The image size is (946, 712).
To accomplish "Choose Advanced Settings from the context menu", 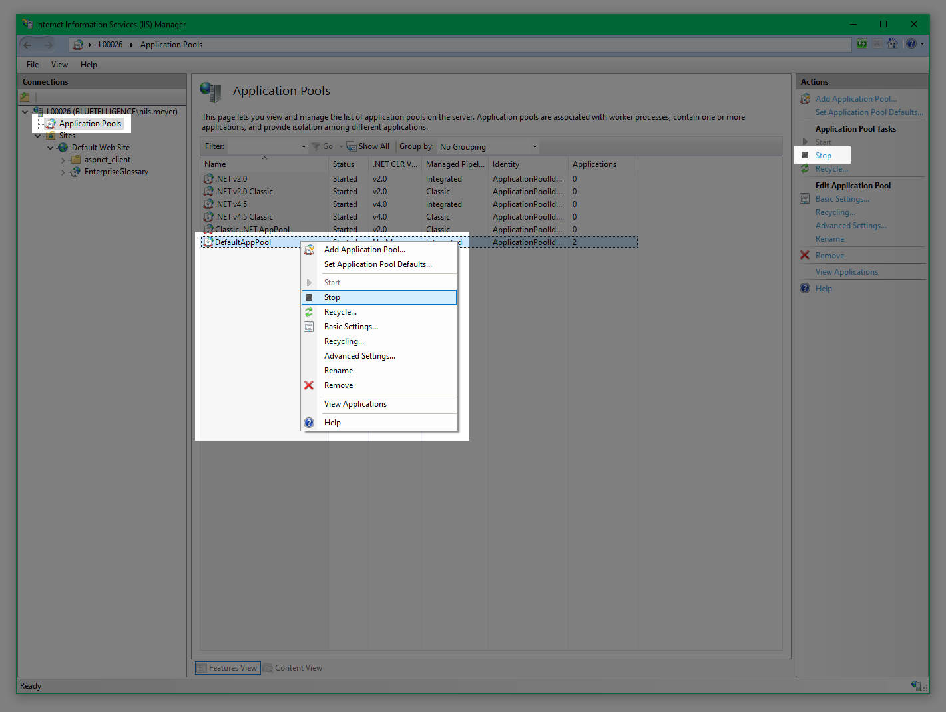I will point(359,356).
